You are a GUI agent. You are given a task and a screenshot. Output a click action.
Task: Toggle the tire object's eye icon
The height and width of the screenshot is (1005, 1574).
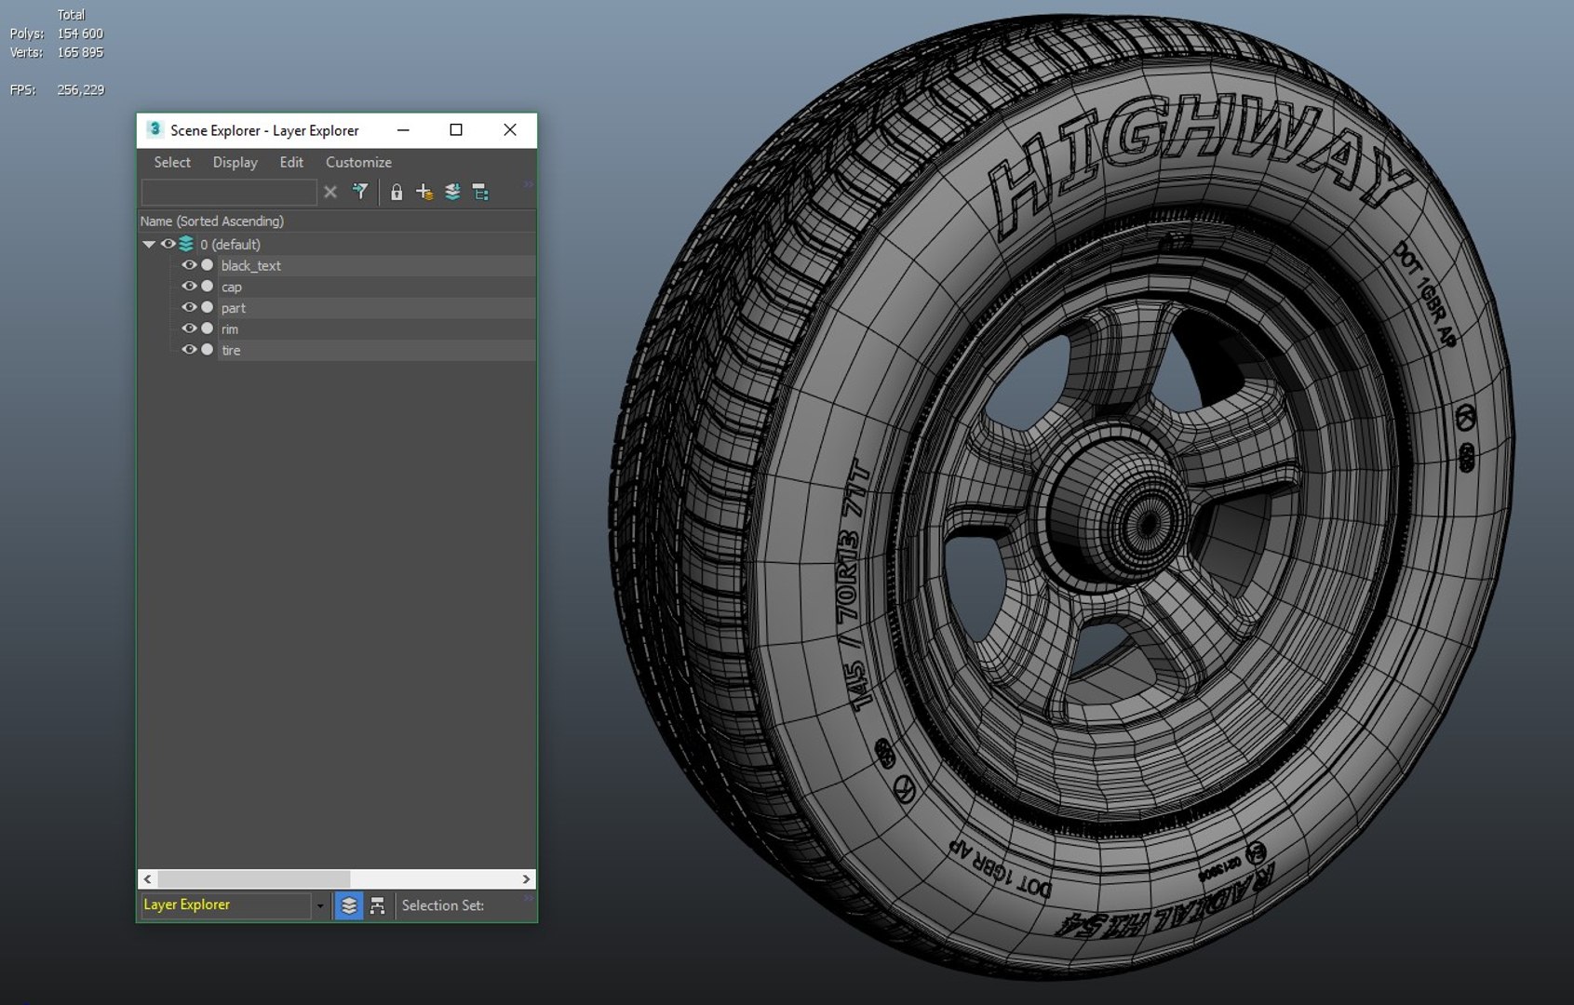189,350
